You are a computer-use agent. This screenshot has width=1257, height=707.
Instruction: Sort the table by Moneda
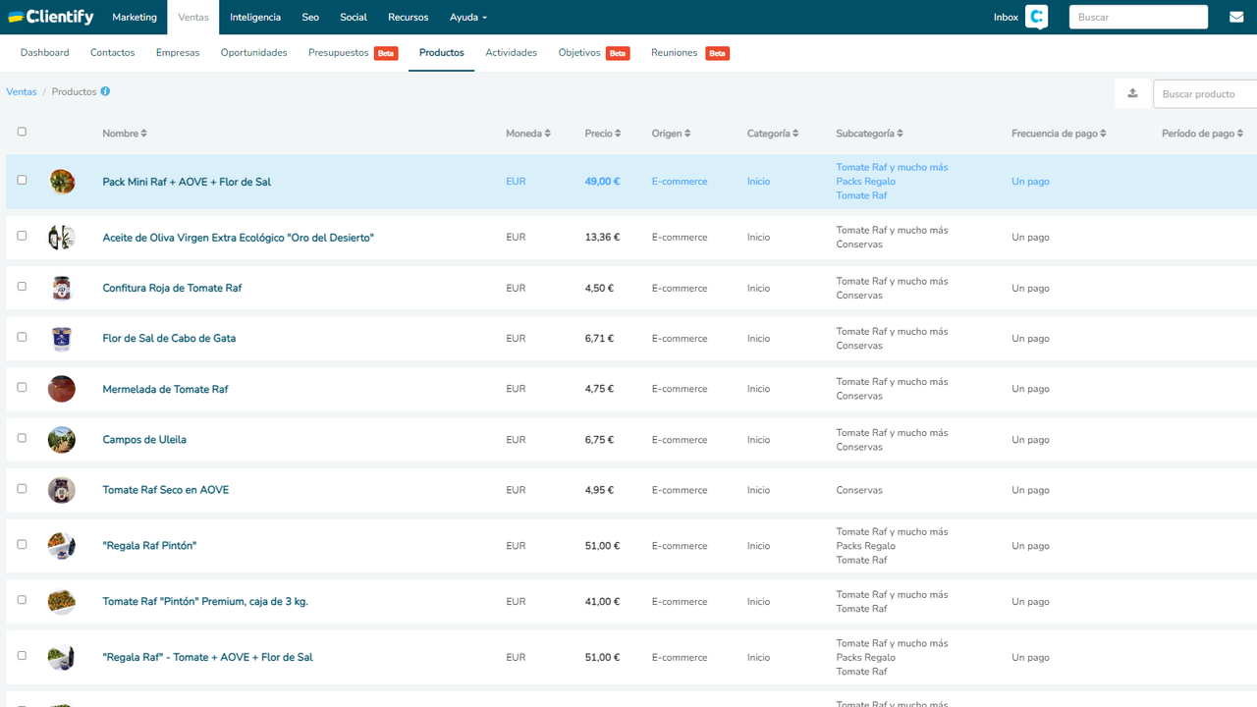click(528, 134)
